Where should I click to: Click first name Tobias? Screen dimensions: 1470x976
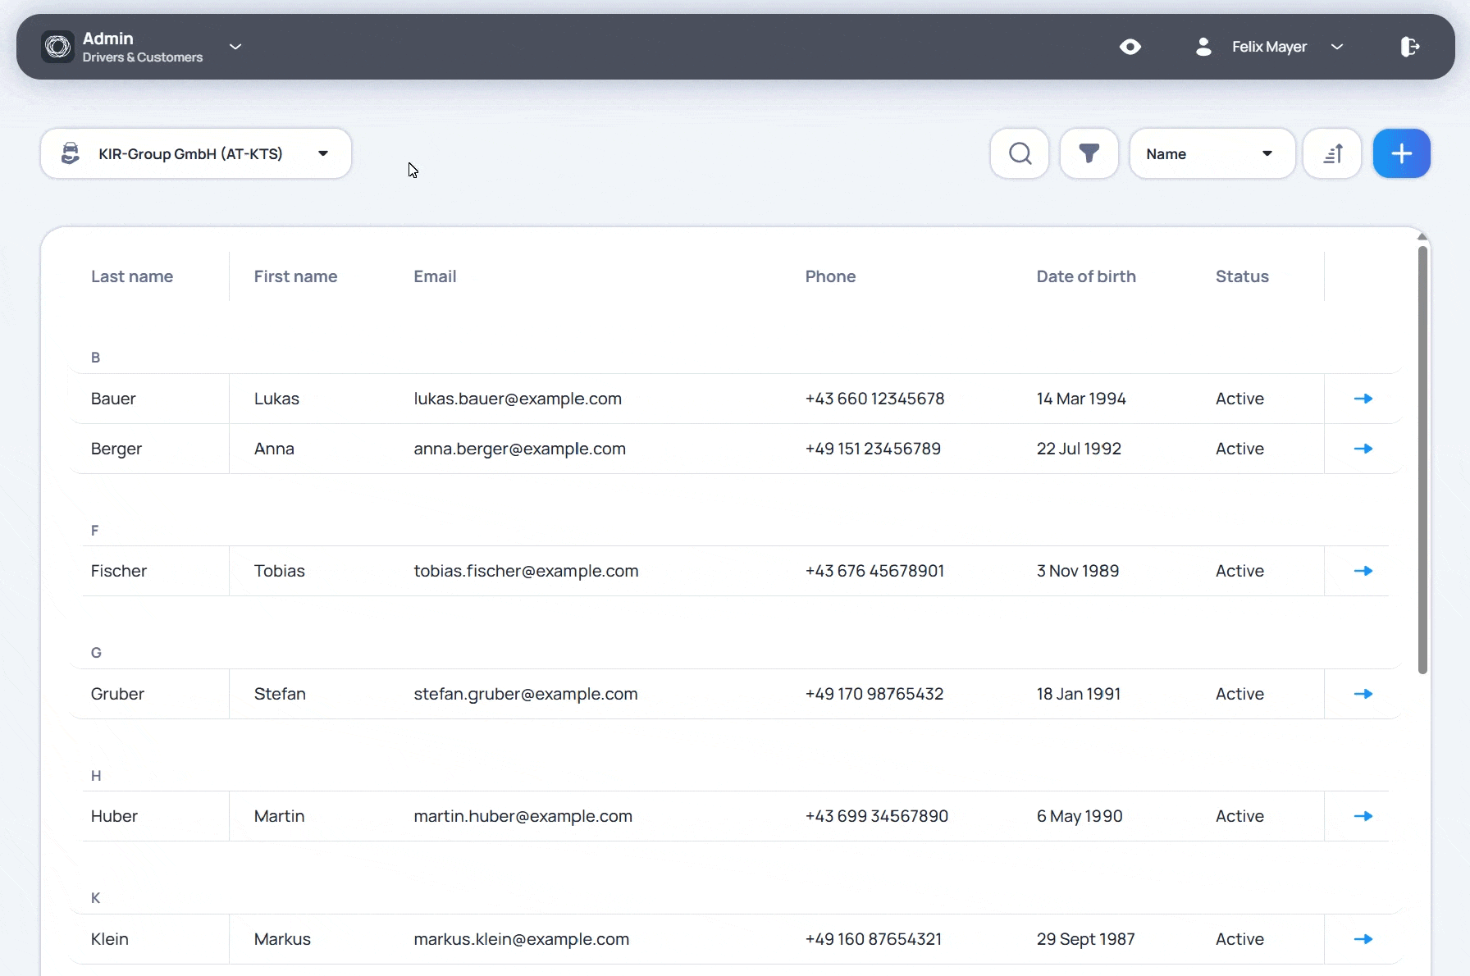click(279, 571)
